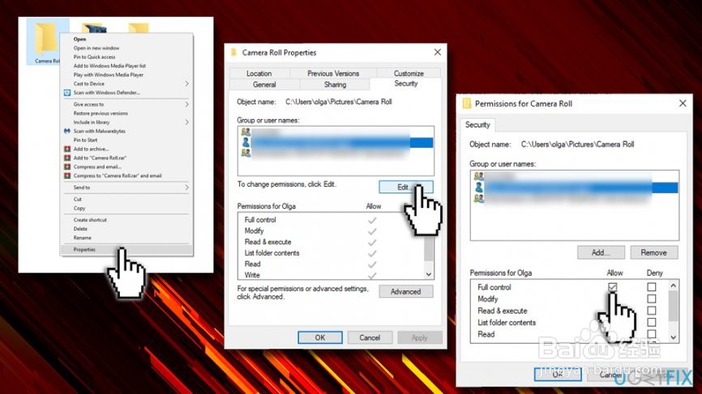Open Properties from context menu
Viewport: 702px width, 394px height.
tap(126, 250)
